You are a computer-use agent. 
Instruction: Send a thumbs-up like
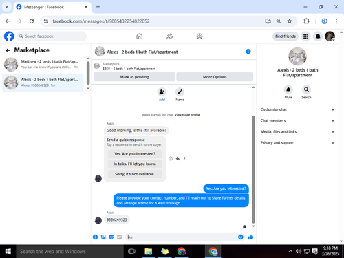(250, 237)
